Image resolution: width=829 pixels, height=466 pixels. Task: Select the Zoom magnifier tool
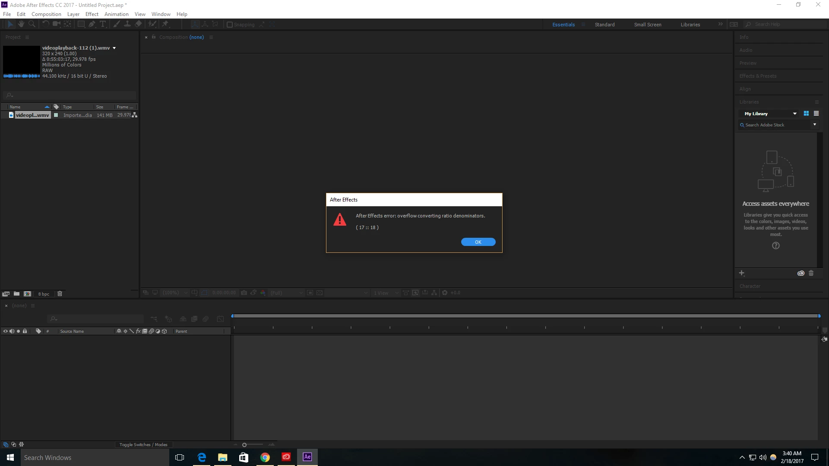pos(32,24)
